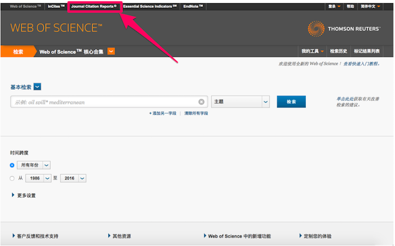Click the blue 检索 search button
The width and height of the screenshot is (395, 246).
291,102
